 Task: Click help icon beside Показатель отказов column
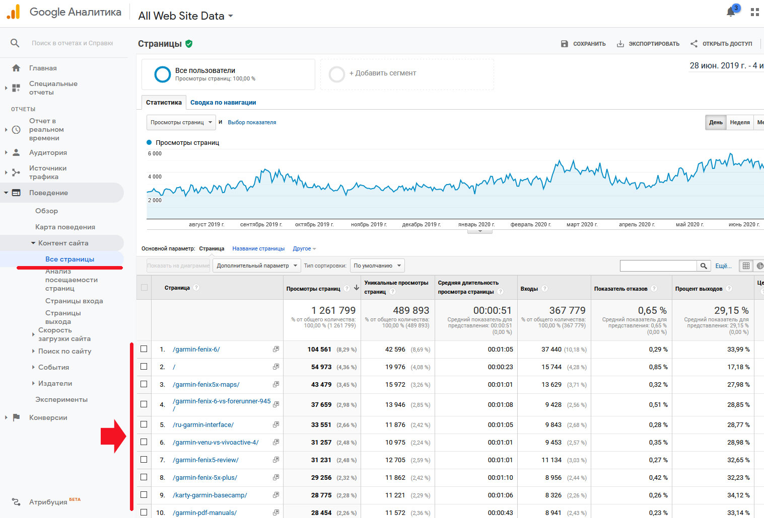click(x=654, y=289)
